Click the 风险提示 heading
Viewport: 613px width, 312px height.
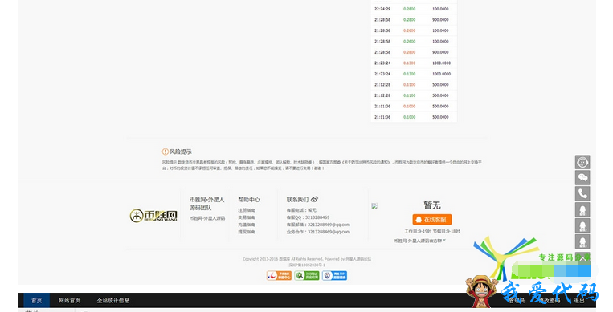[180, 152]
